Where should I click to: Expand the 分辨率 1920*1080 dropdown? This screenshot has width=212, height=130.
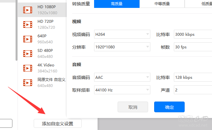pos(122,47)
